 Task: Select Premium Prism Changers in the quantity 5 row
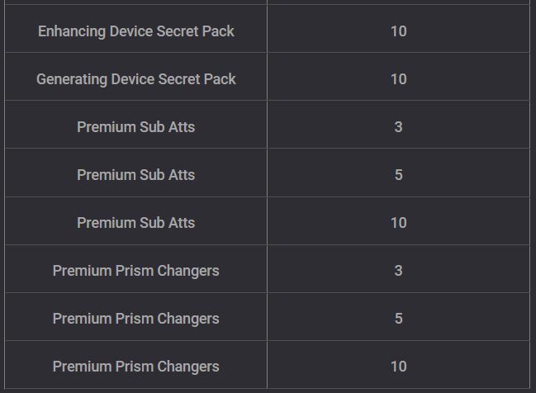pos(136,319)
